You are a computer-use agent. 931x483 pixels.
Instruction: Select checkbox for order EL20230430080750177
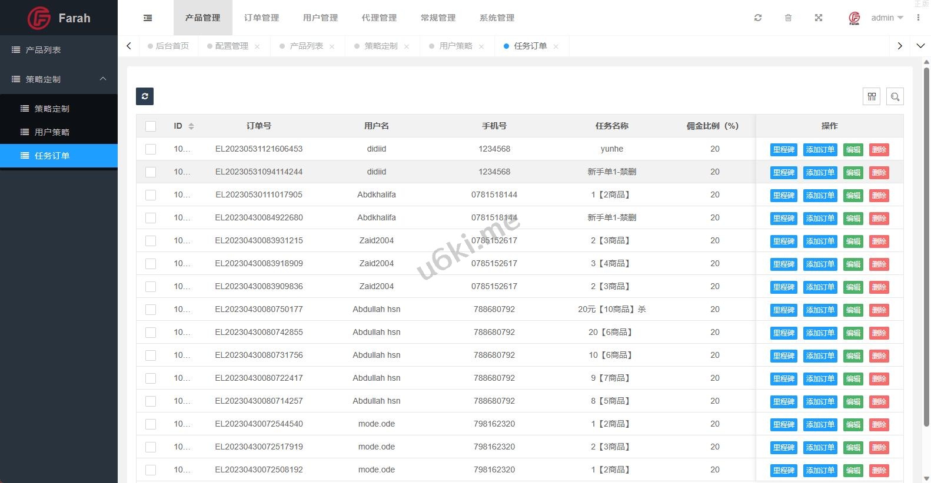pos(151,310)
